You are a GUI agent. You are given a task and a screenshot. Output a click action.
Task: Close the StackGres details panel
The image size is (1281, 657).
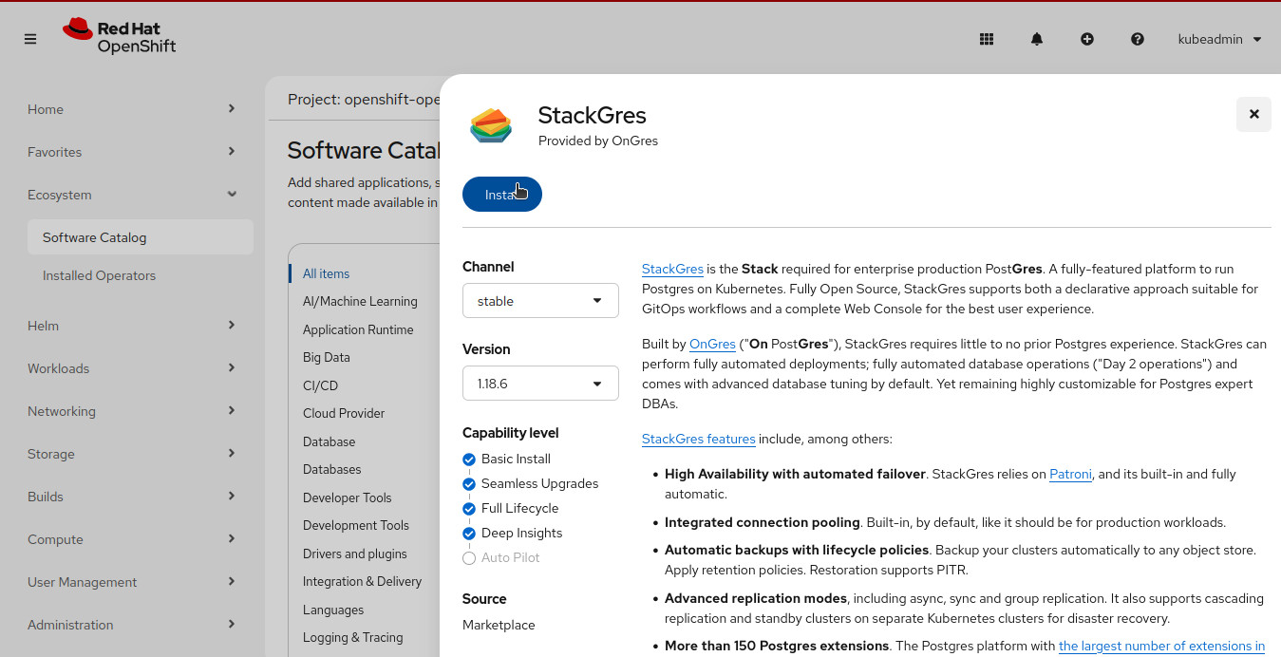1253,114
